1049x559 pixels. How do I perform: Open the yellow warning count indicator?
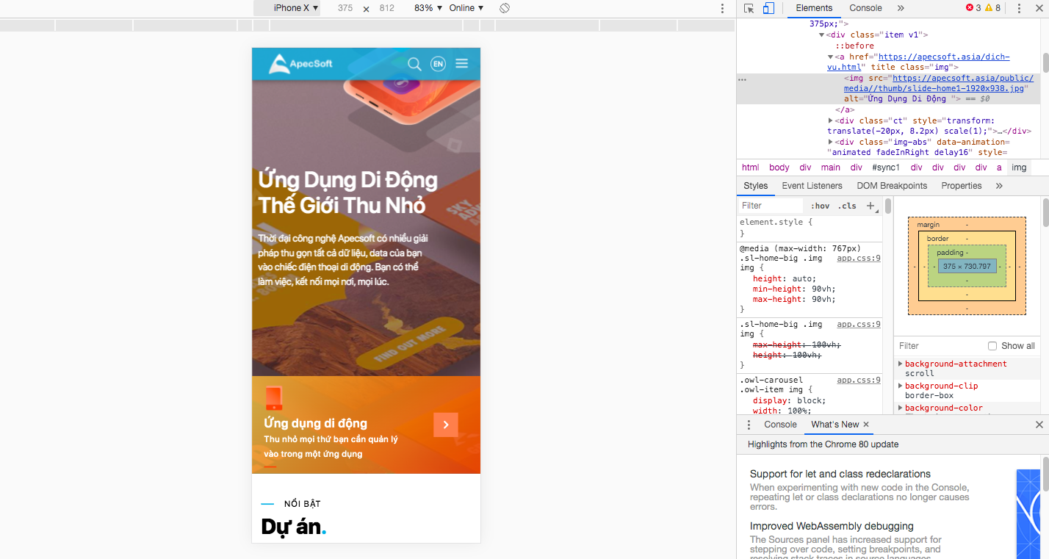click(x=992, y=8)
